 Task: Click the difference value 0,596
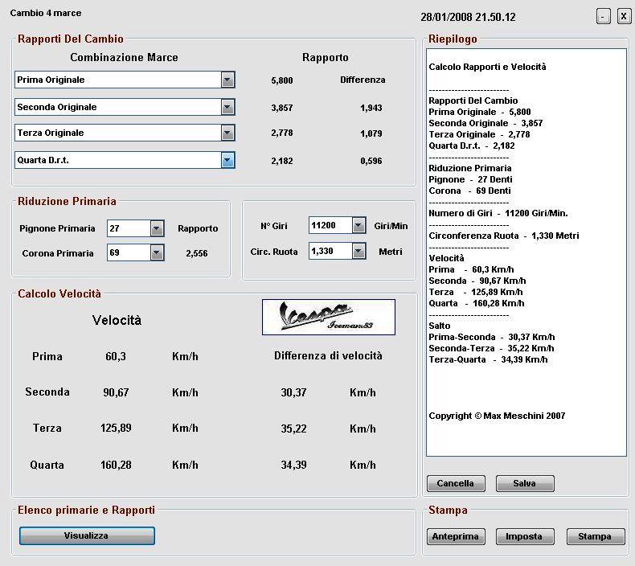click(371, 162)
